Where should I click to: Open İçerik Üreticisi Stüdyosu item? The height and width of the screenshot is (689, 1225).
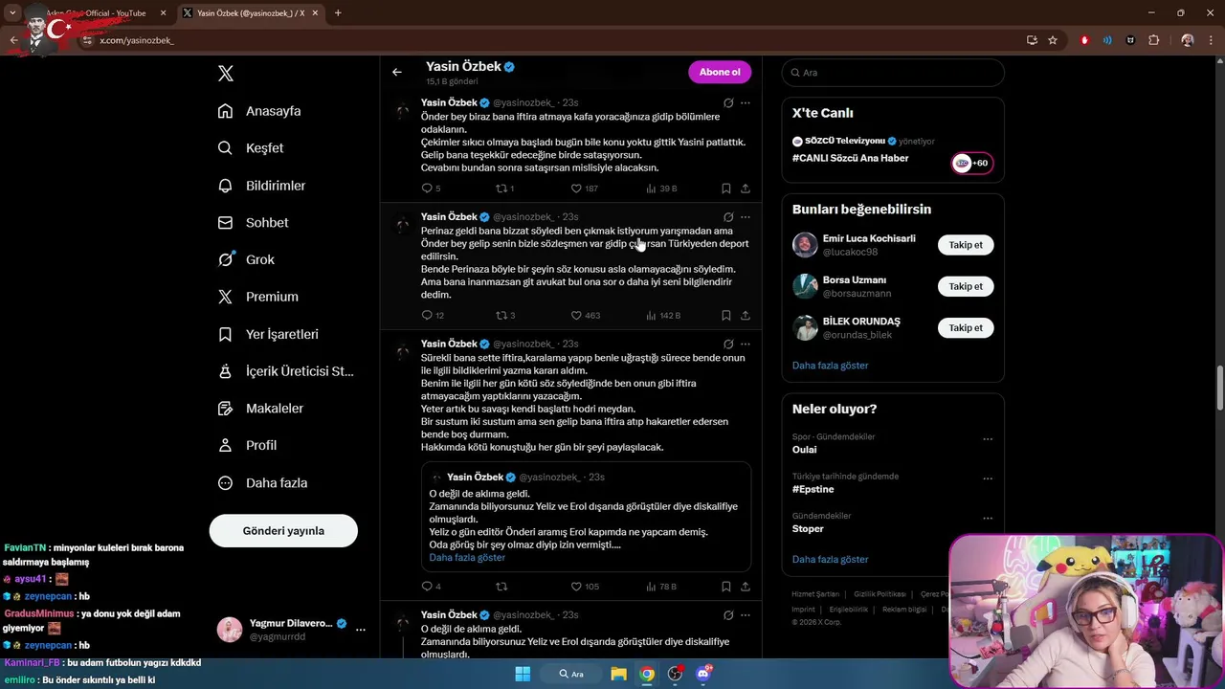[x=285, y=371]
